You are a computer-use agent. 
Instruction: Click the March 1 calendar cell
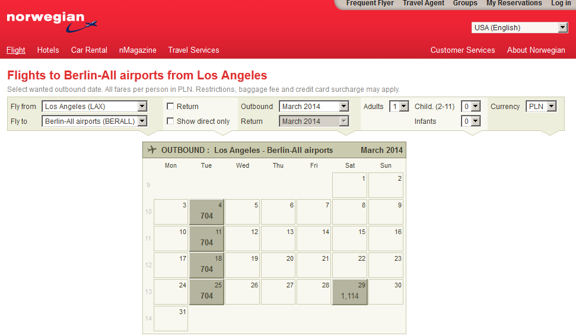click(x=350, y=185)
